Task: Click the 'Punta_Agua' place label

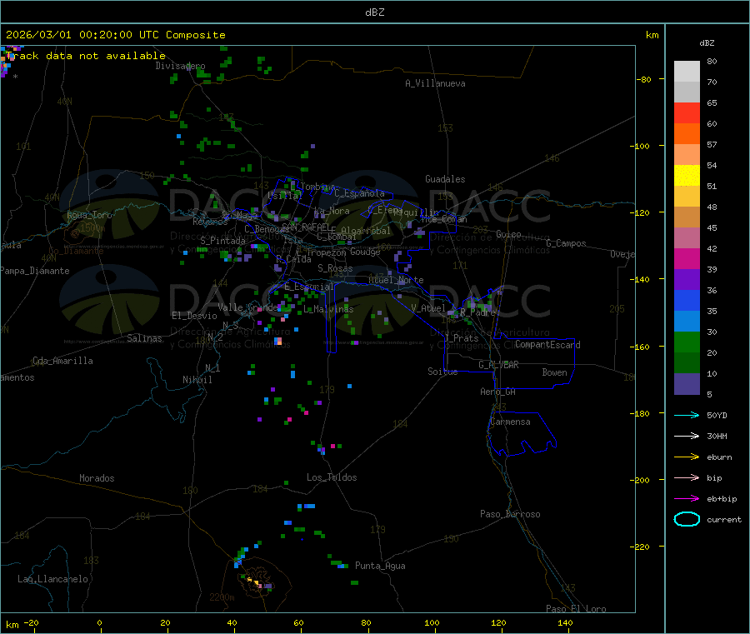Action: click(x=380, y=566)
